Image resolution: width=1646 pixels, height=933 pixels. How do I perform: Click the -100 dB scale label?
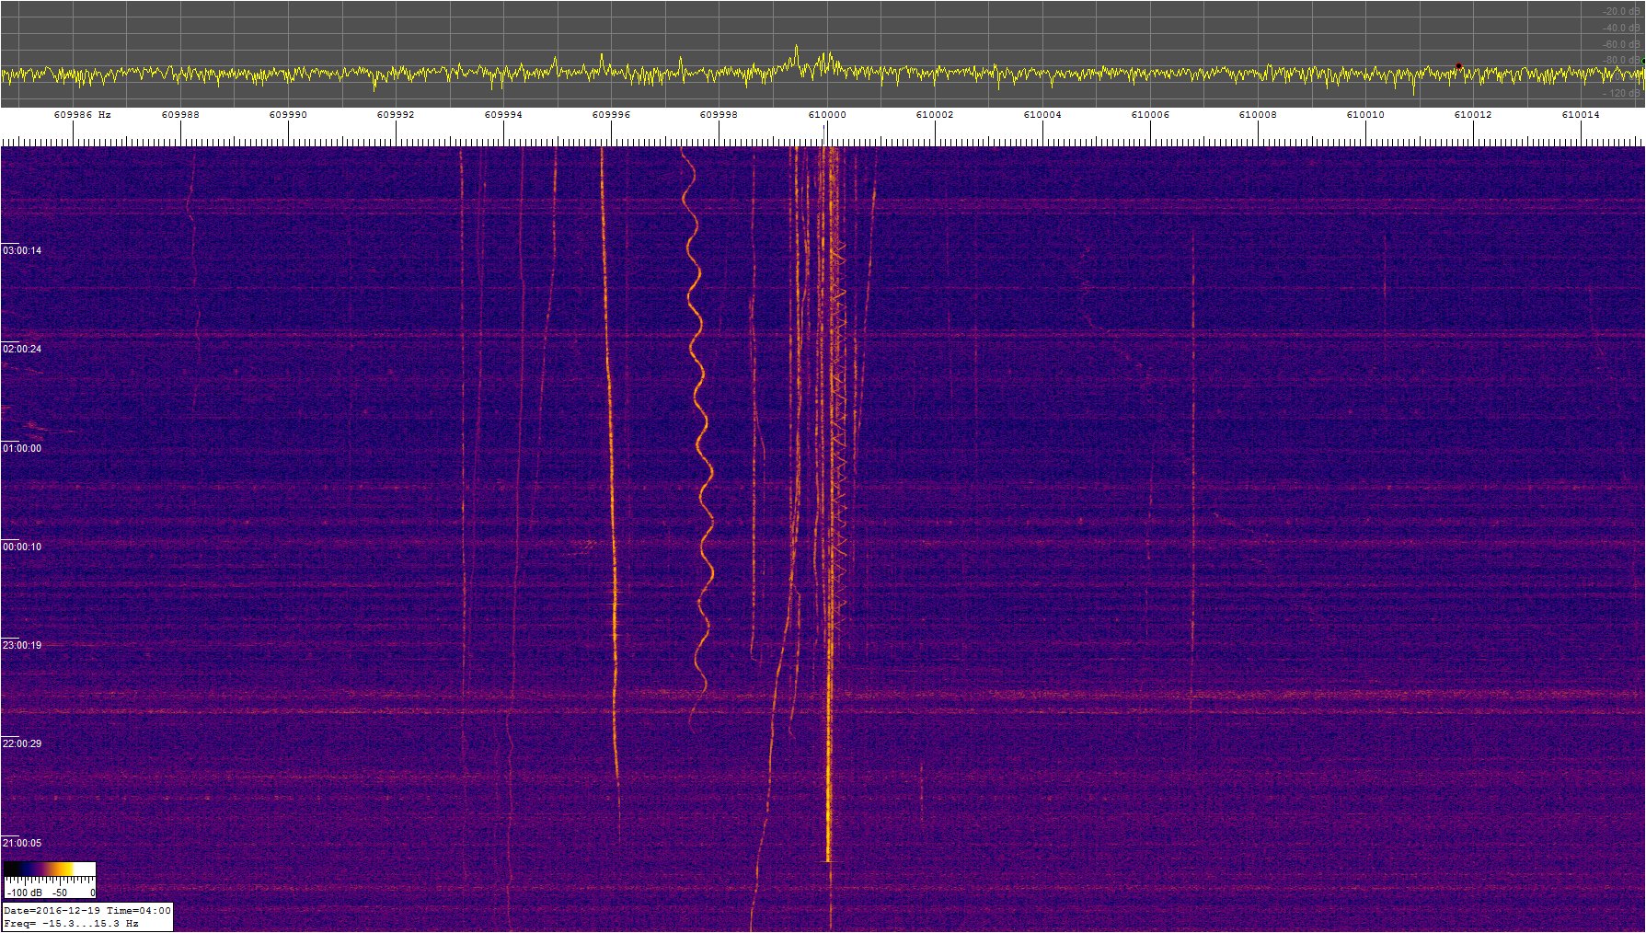click(x=24, y=893)
